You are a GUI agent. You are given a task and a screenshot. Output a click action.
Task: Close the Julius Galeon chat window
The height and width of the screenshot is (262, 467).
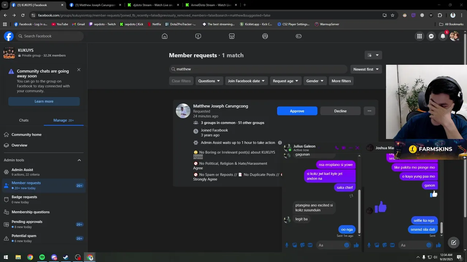[357, 148]
